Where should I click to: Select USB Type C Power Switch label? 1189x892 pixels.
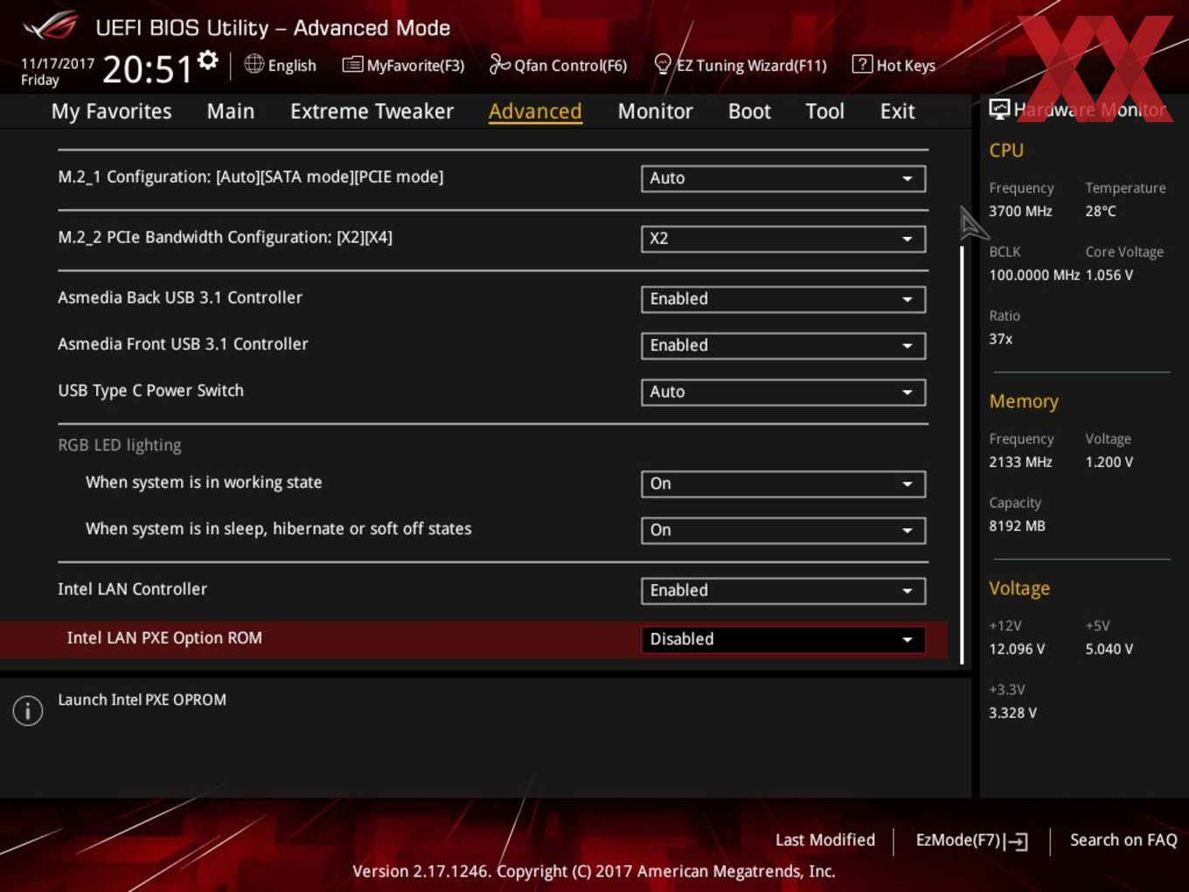point(150,391)
